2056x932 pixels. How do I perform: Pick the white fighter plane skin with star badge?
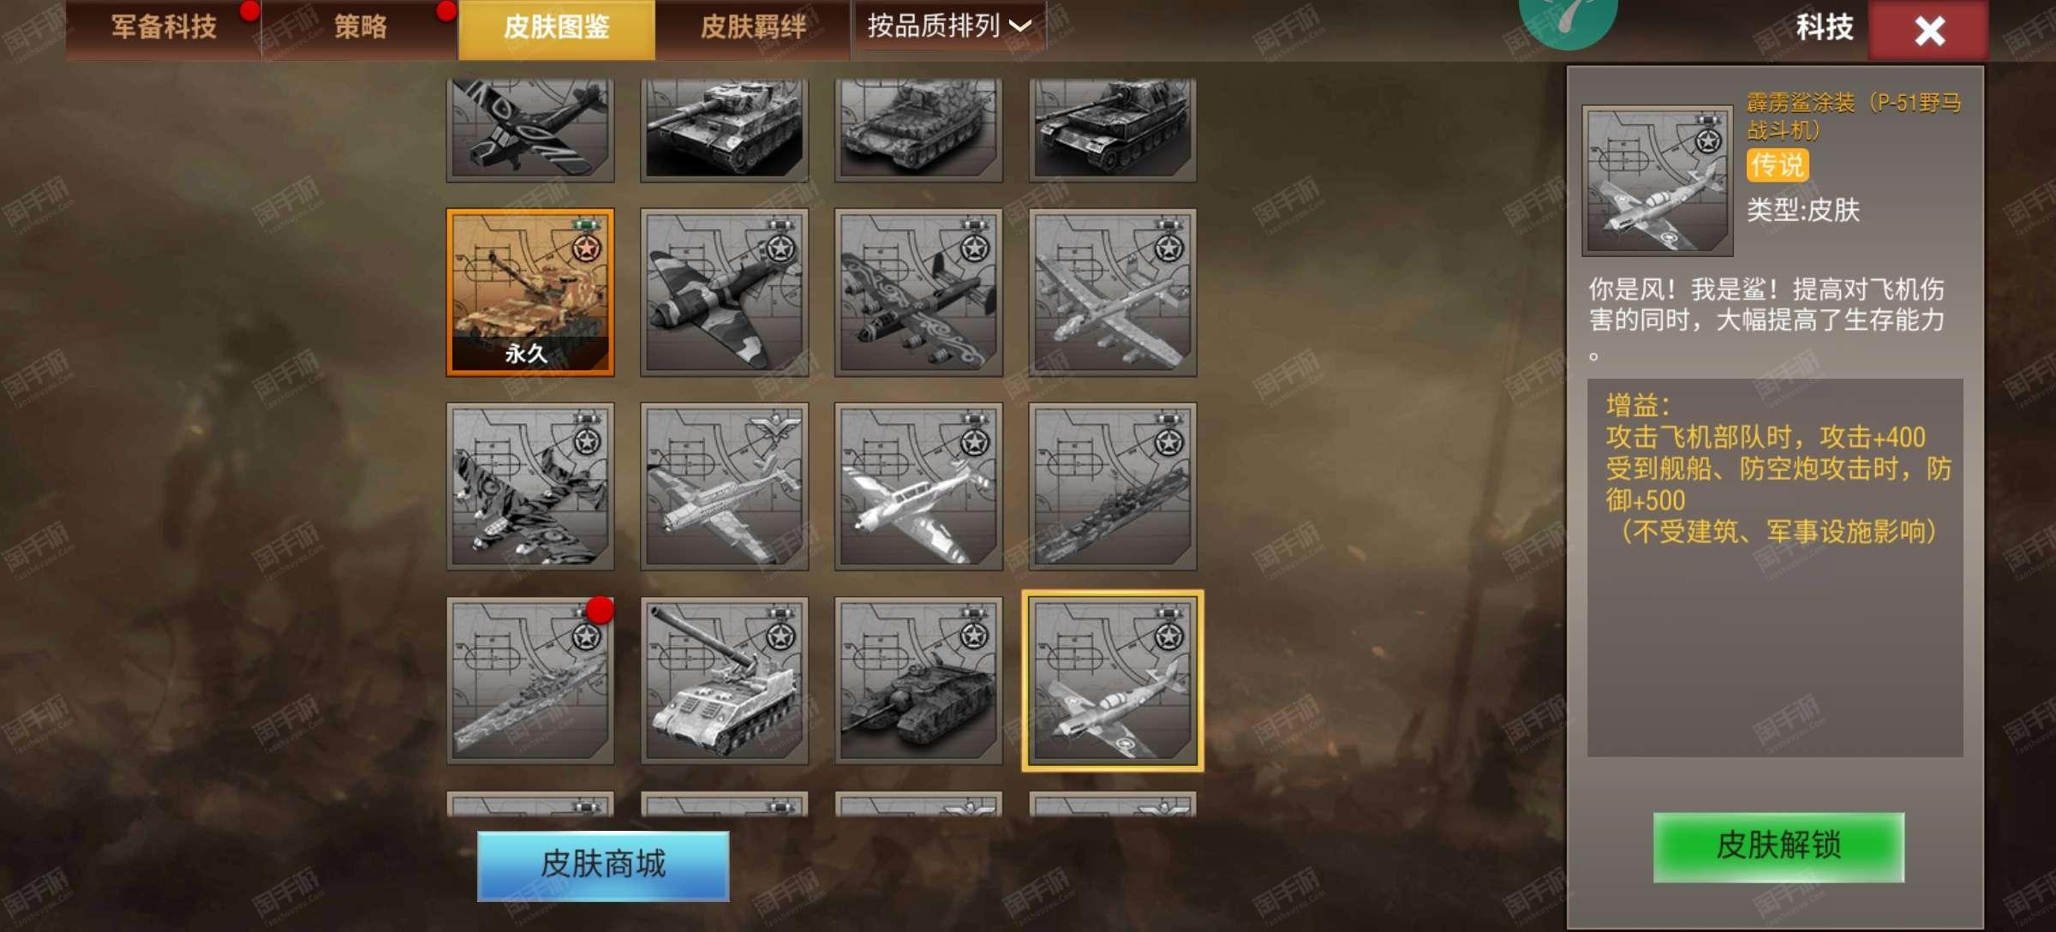[918, 487]
